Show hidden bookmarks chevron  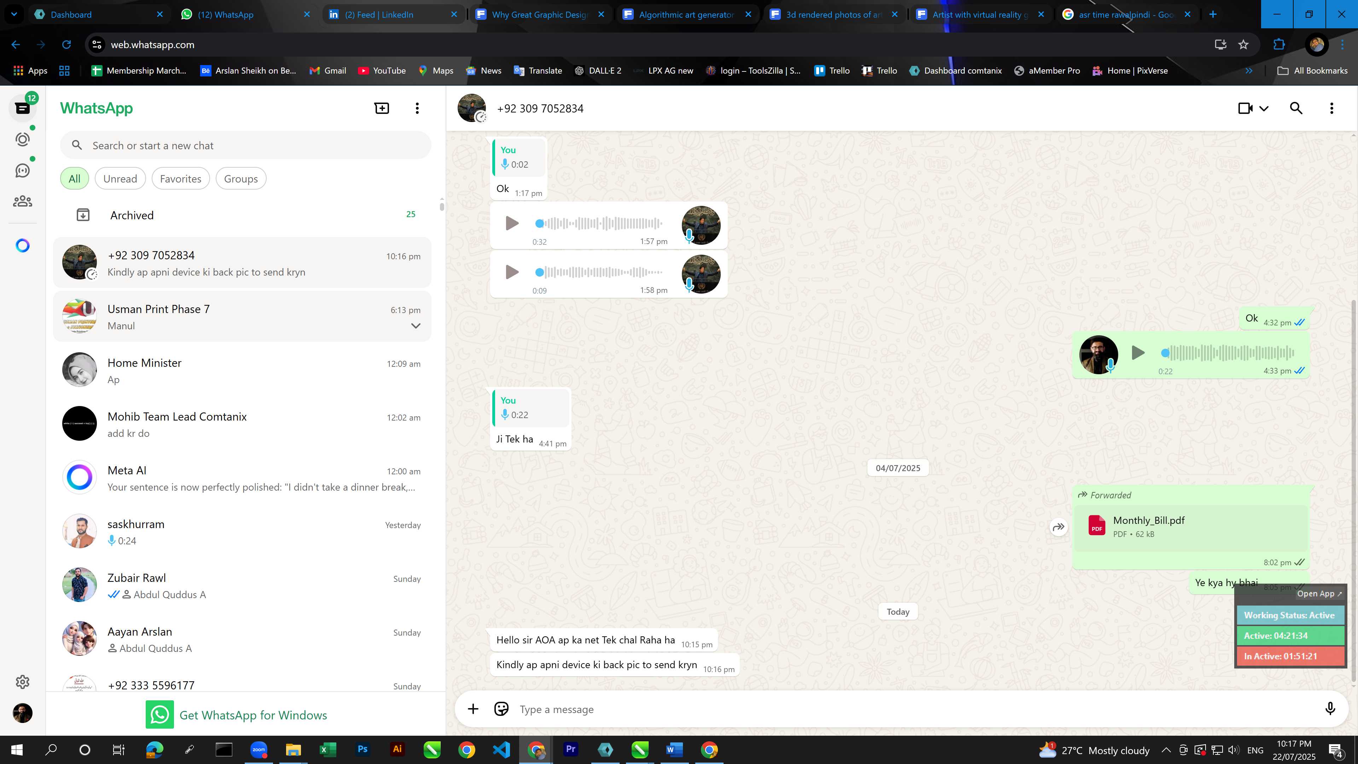click(x=1248, y=71)
